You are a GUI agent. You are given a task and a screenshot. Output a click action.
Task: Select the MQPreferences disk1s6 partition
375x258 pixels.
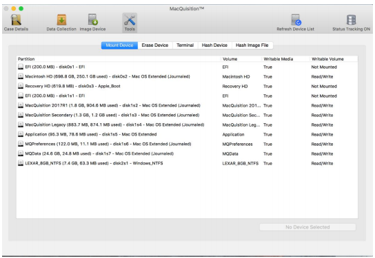click(108, 144)
